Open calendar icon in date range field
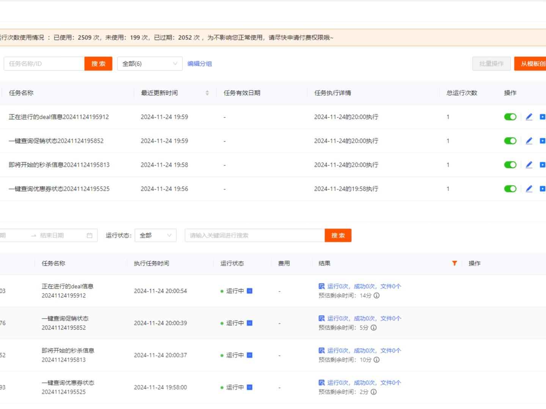Screen dimensions: 546x409 (89, 235)
